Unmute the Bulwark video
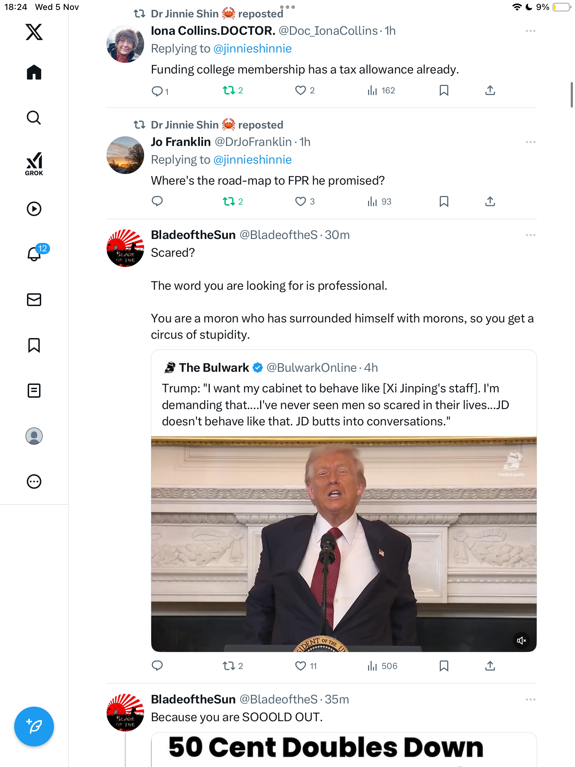 521,641
